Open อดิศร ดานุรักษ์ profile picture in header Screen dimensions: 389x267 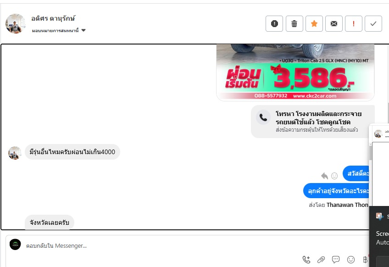click(16, 23)
